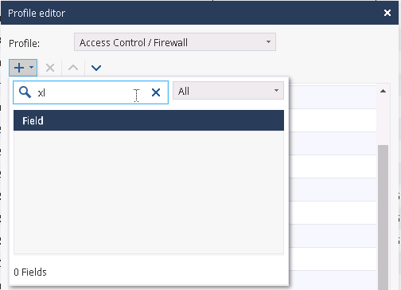This screenshot has width=401, height=290.
Task: Click the magnifier search icon
Action: coord(25,92)
